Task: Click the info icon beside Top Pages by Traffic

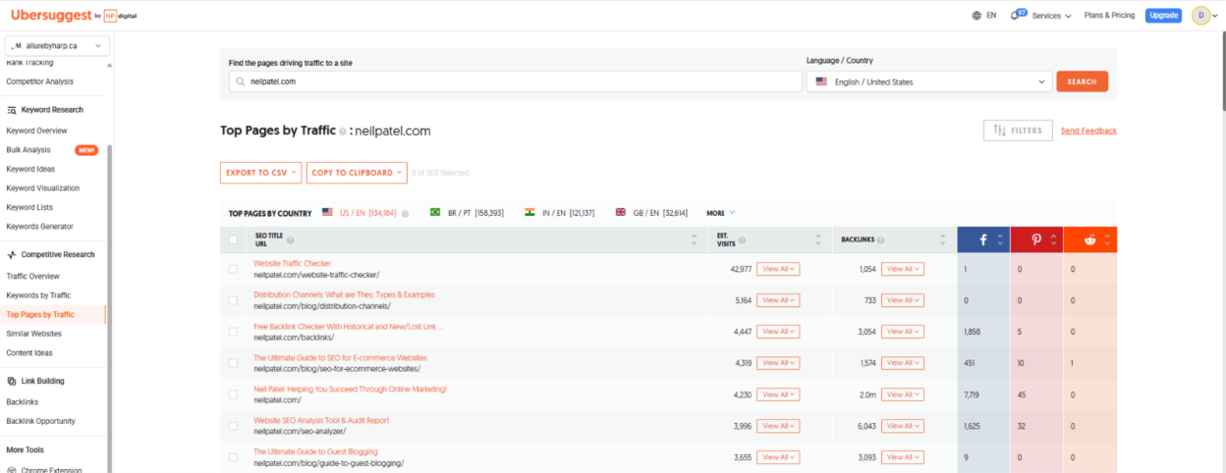Action: (343, 131)
